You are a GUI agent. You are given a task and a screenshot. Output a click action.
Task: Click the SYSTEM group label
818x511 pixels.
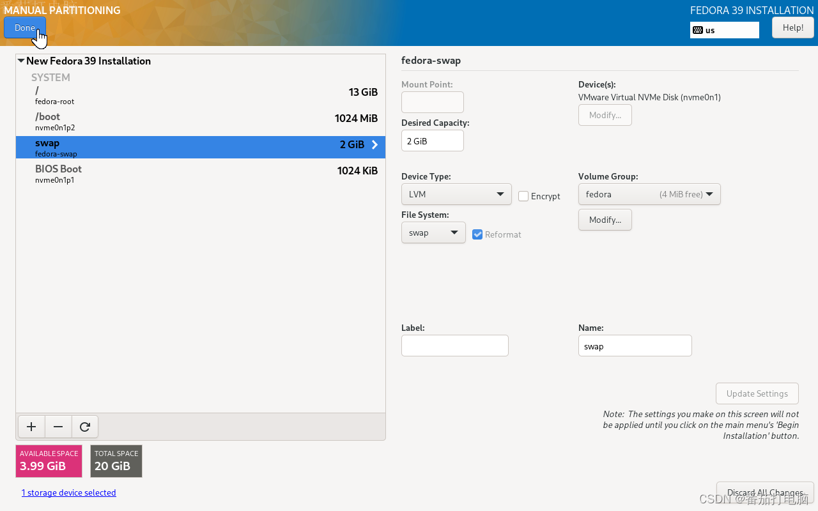point(50,77)
